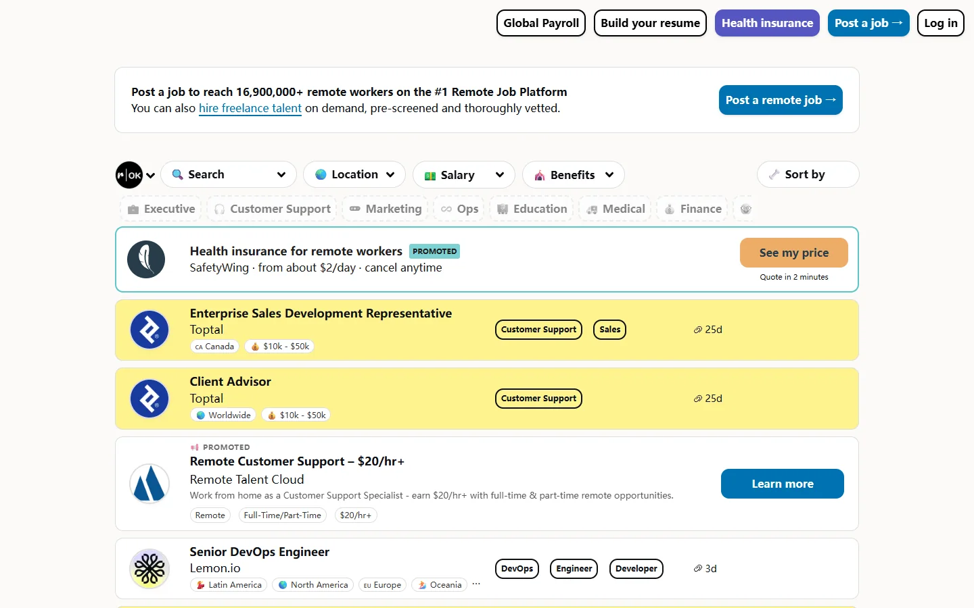Click the Post a remote job button

click(x=781, y=100)
